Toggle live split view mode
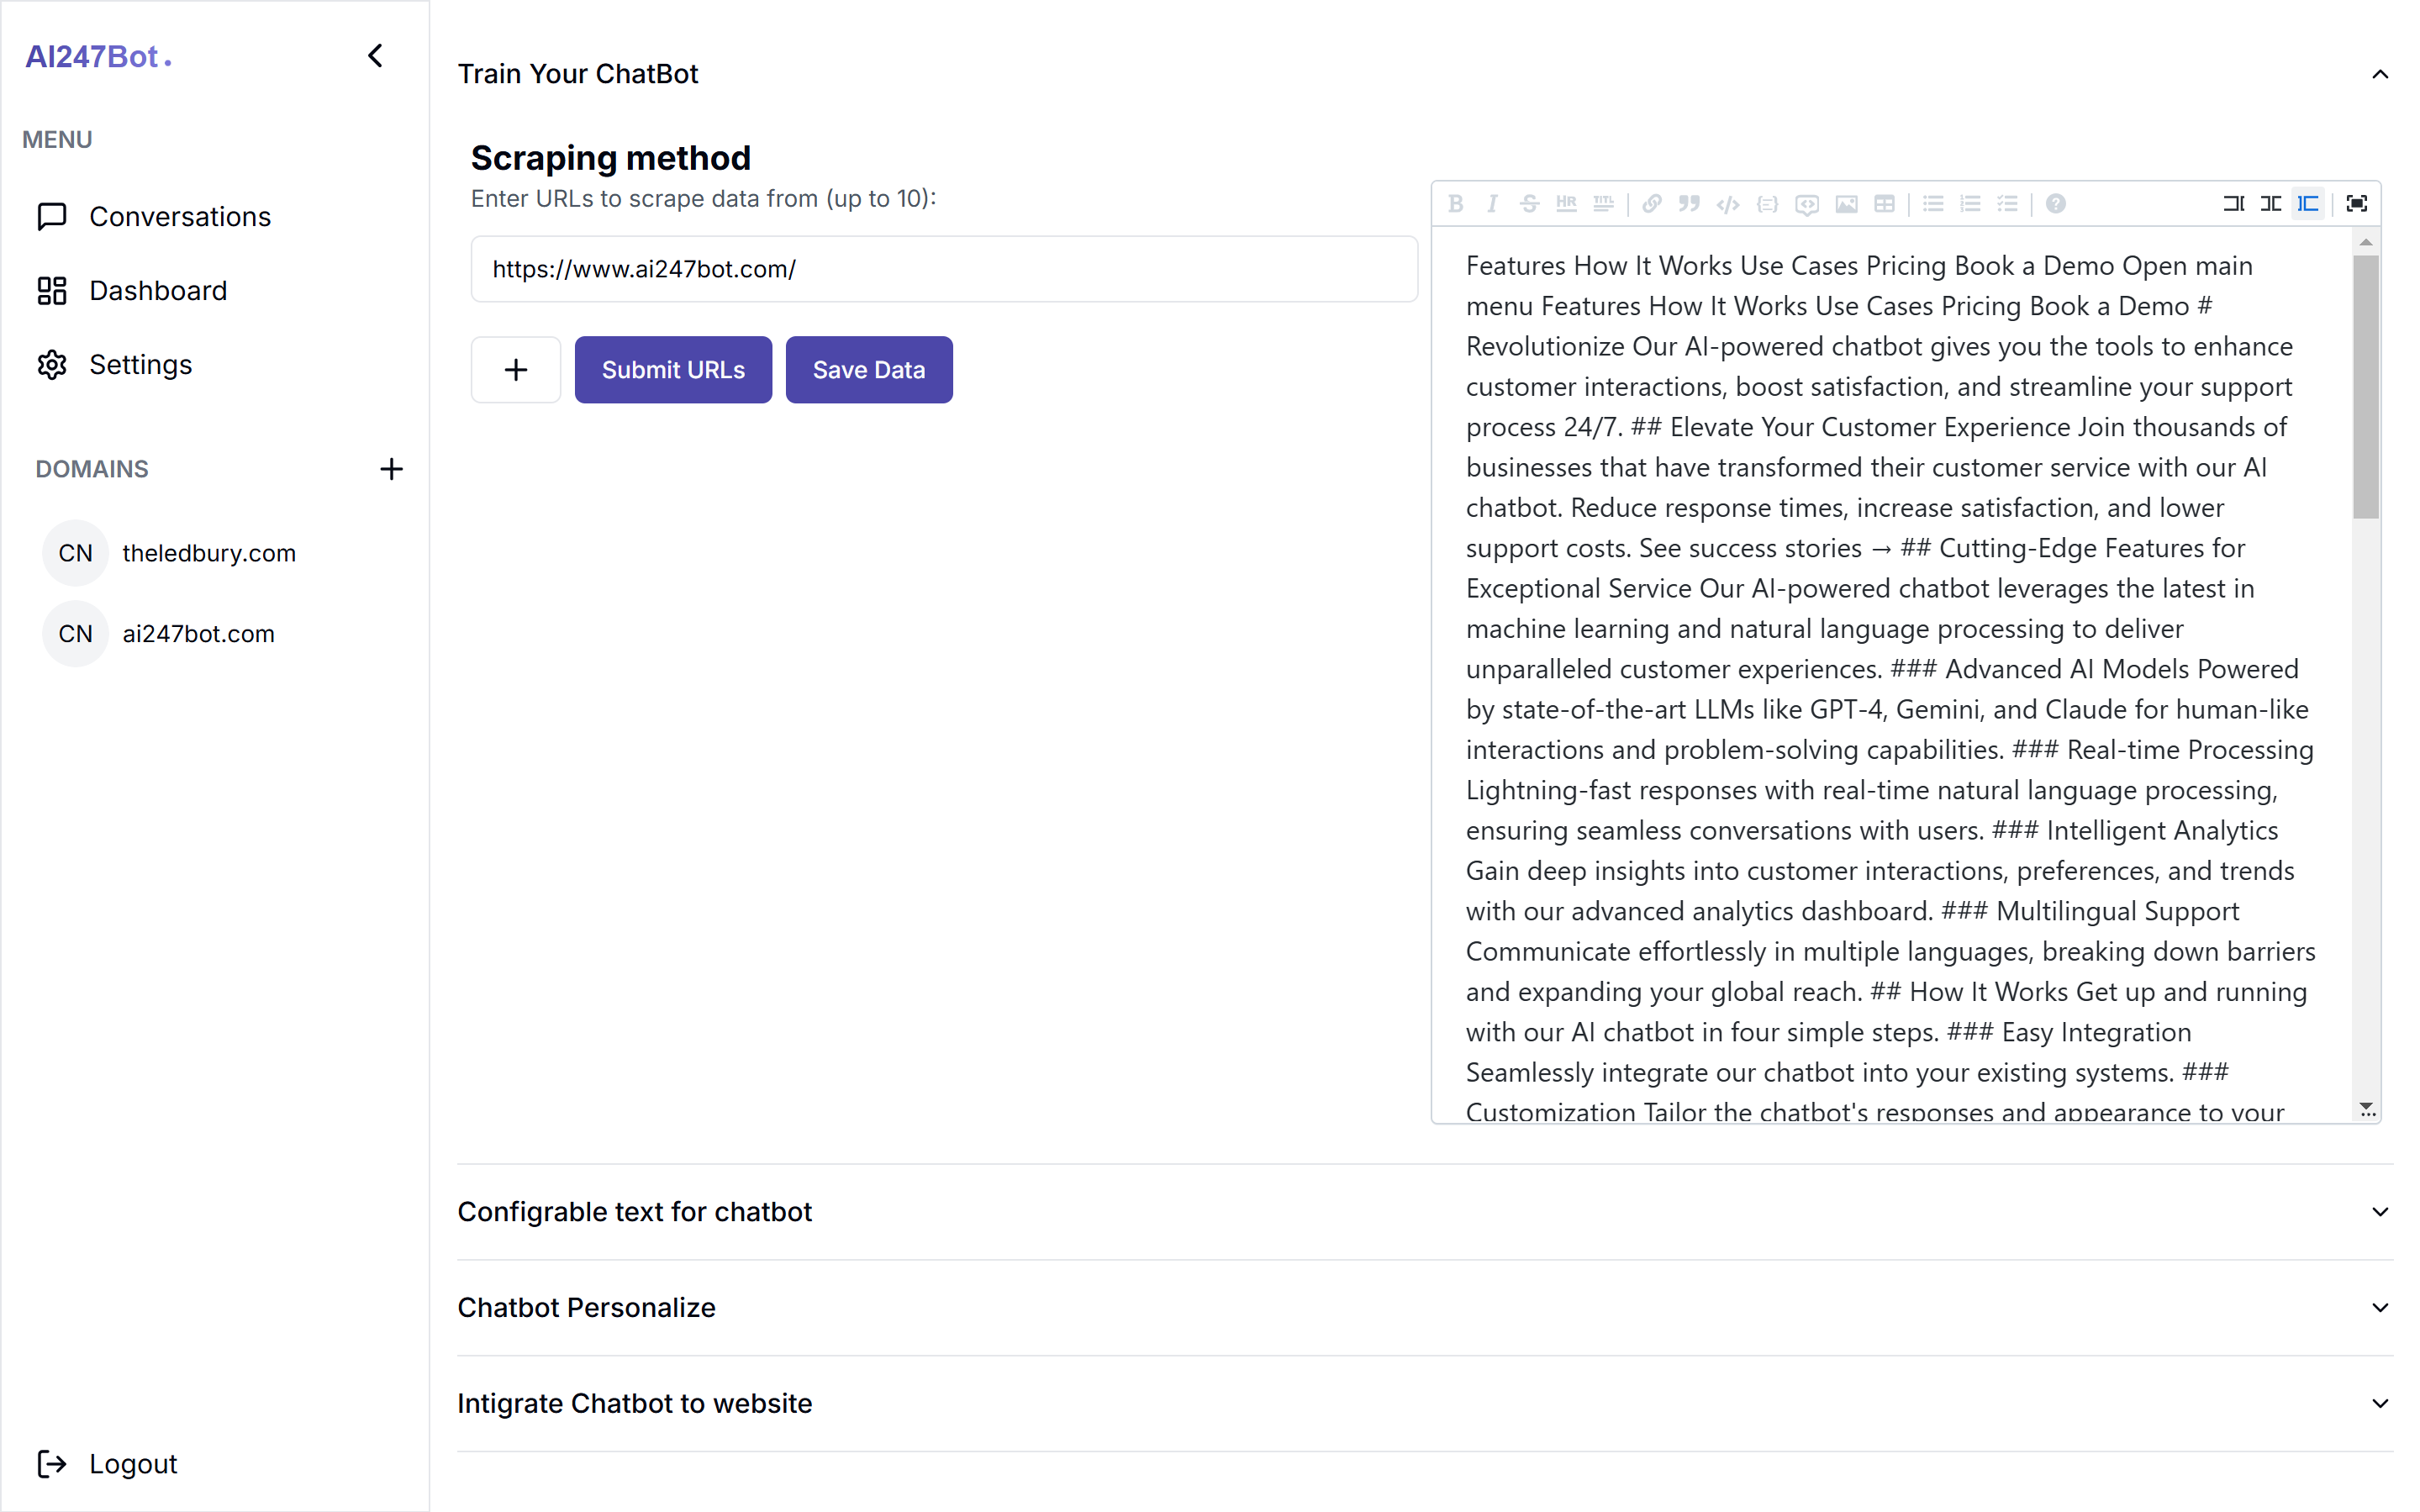 point(2271,204)
